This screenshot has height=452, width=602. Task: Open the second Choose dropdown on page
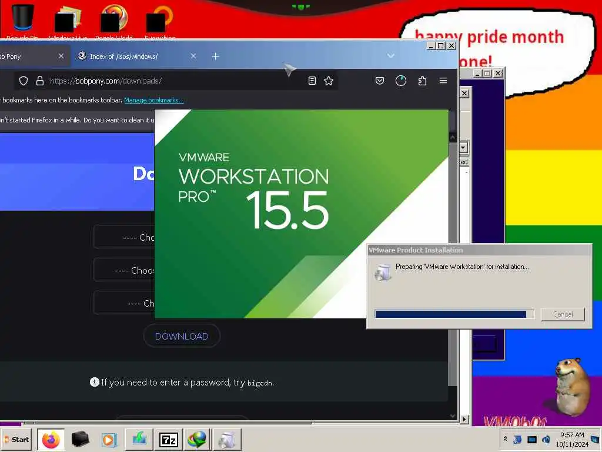tap(124, 270)
